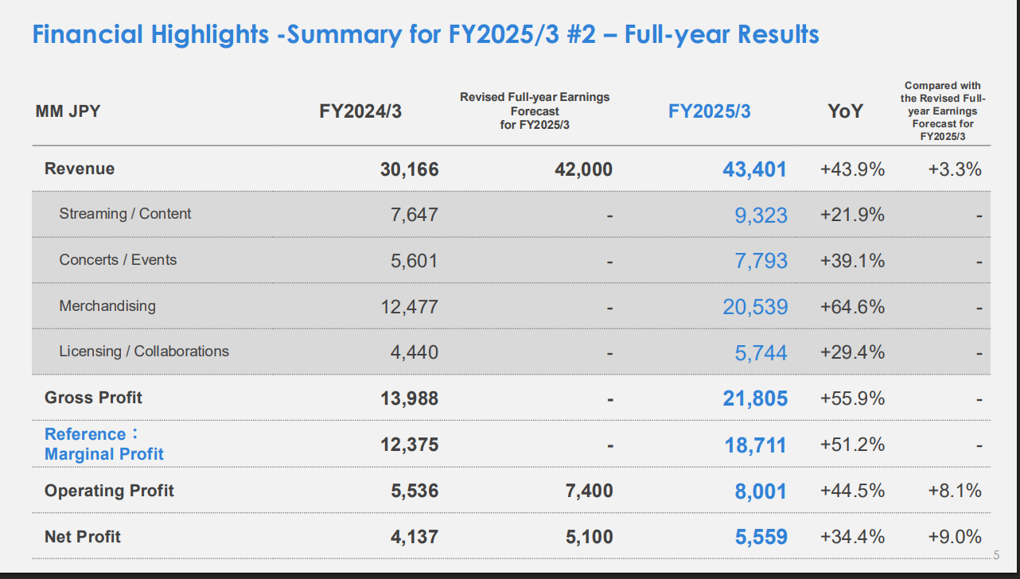The width and height of the screenshot is (1020, 579).
Task: Click Operating Profit versus forecast +8.1%
Action: (x=955, y=491)
